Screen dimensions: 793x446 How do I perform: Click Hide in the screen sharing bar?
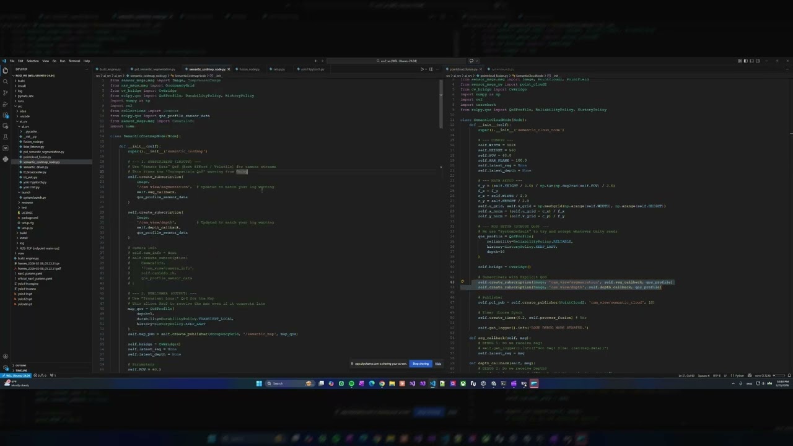tap(438, 364)
